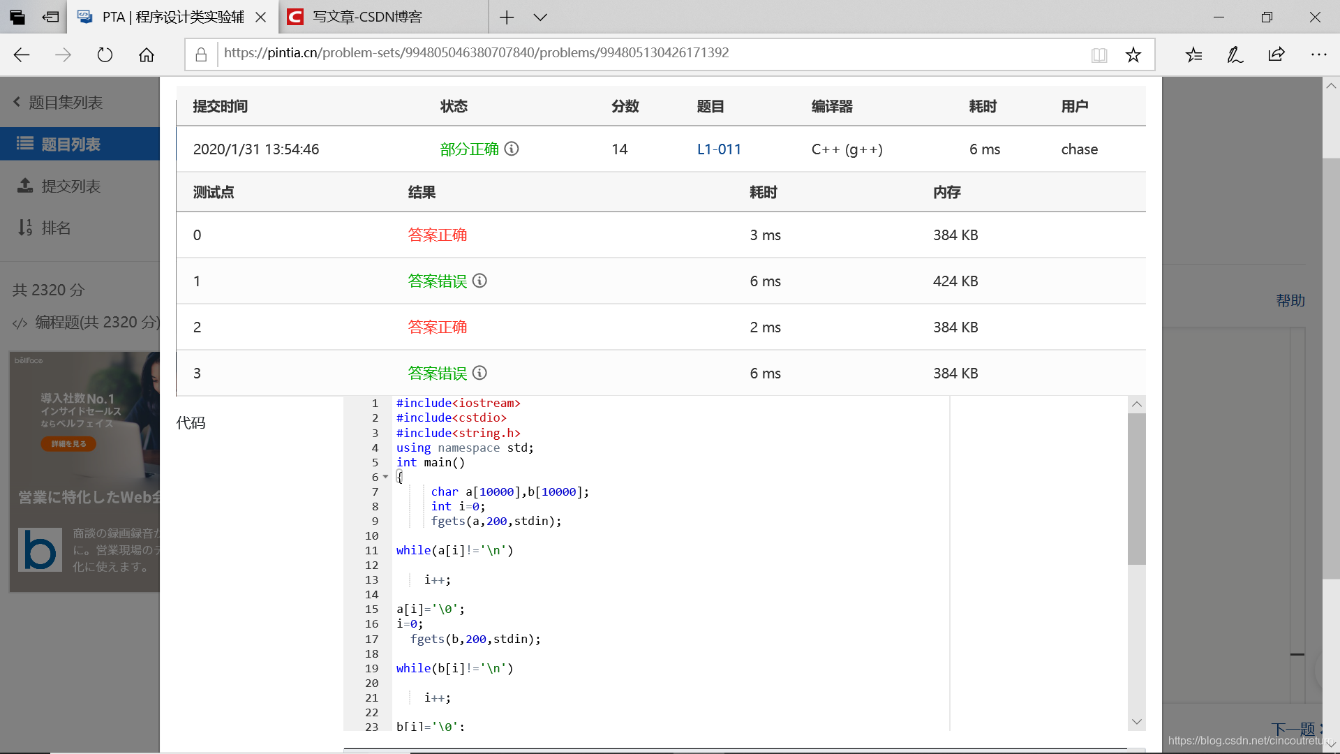Go to browser home page icon

click(x=147, y=54)
